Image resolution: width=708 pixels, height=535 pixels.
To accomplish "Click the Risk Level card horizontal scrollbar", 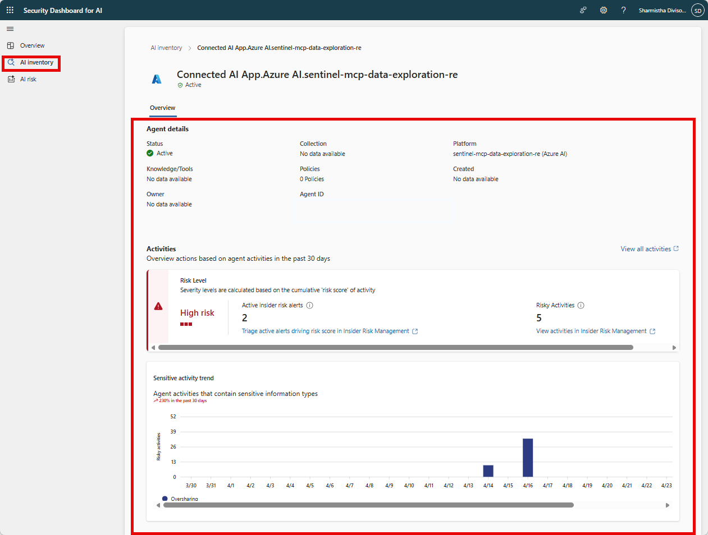I will (396, 348).
